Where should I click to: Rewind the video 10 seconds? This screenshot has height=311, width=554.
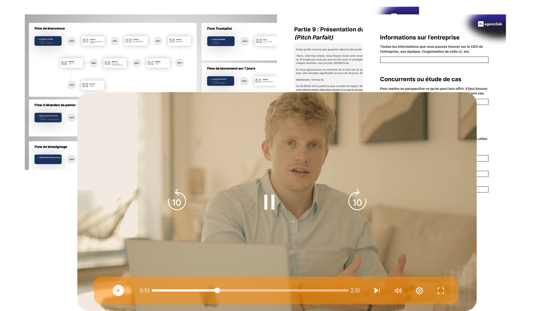pyautogui.click(x=177, y=200)
